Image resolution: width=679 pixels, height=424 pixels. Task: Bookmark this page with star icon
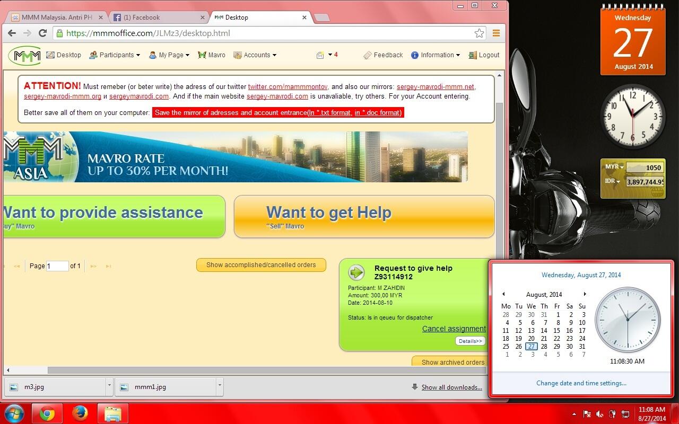[x=479, y=33]
